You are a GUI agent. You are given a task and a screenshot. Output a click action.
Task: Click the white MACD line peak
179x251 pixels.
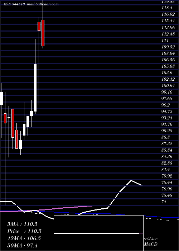[131, 180]
